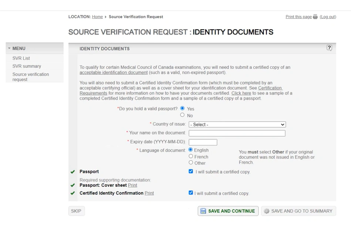This screenshot has width=351, height=227.
Task: Open SVR summary in sidebar menu
Action: pos(27,66)
